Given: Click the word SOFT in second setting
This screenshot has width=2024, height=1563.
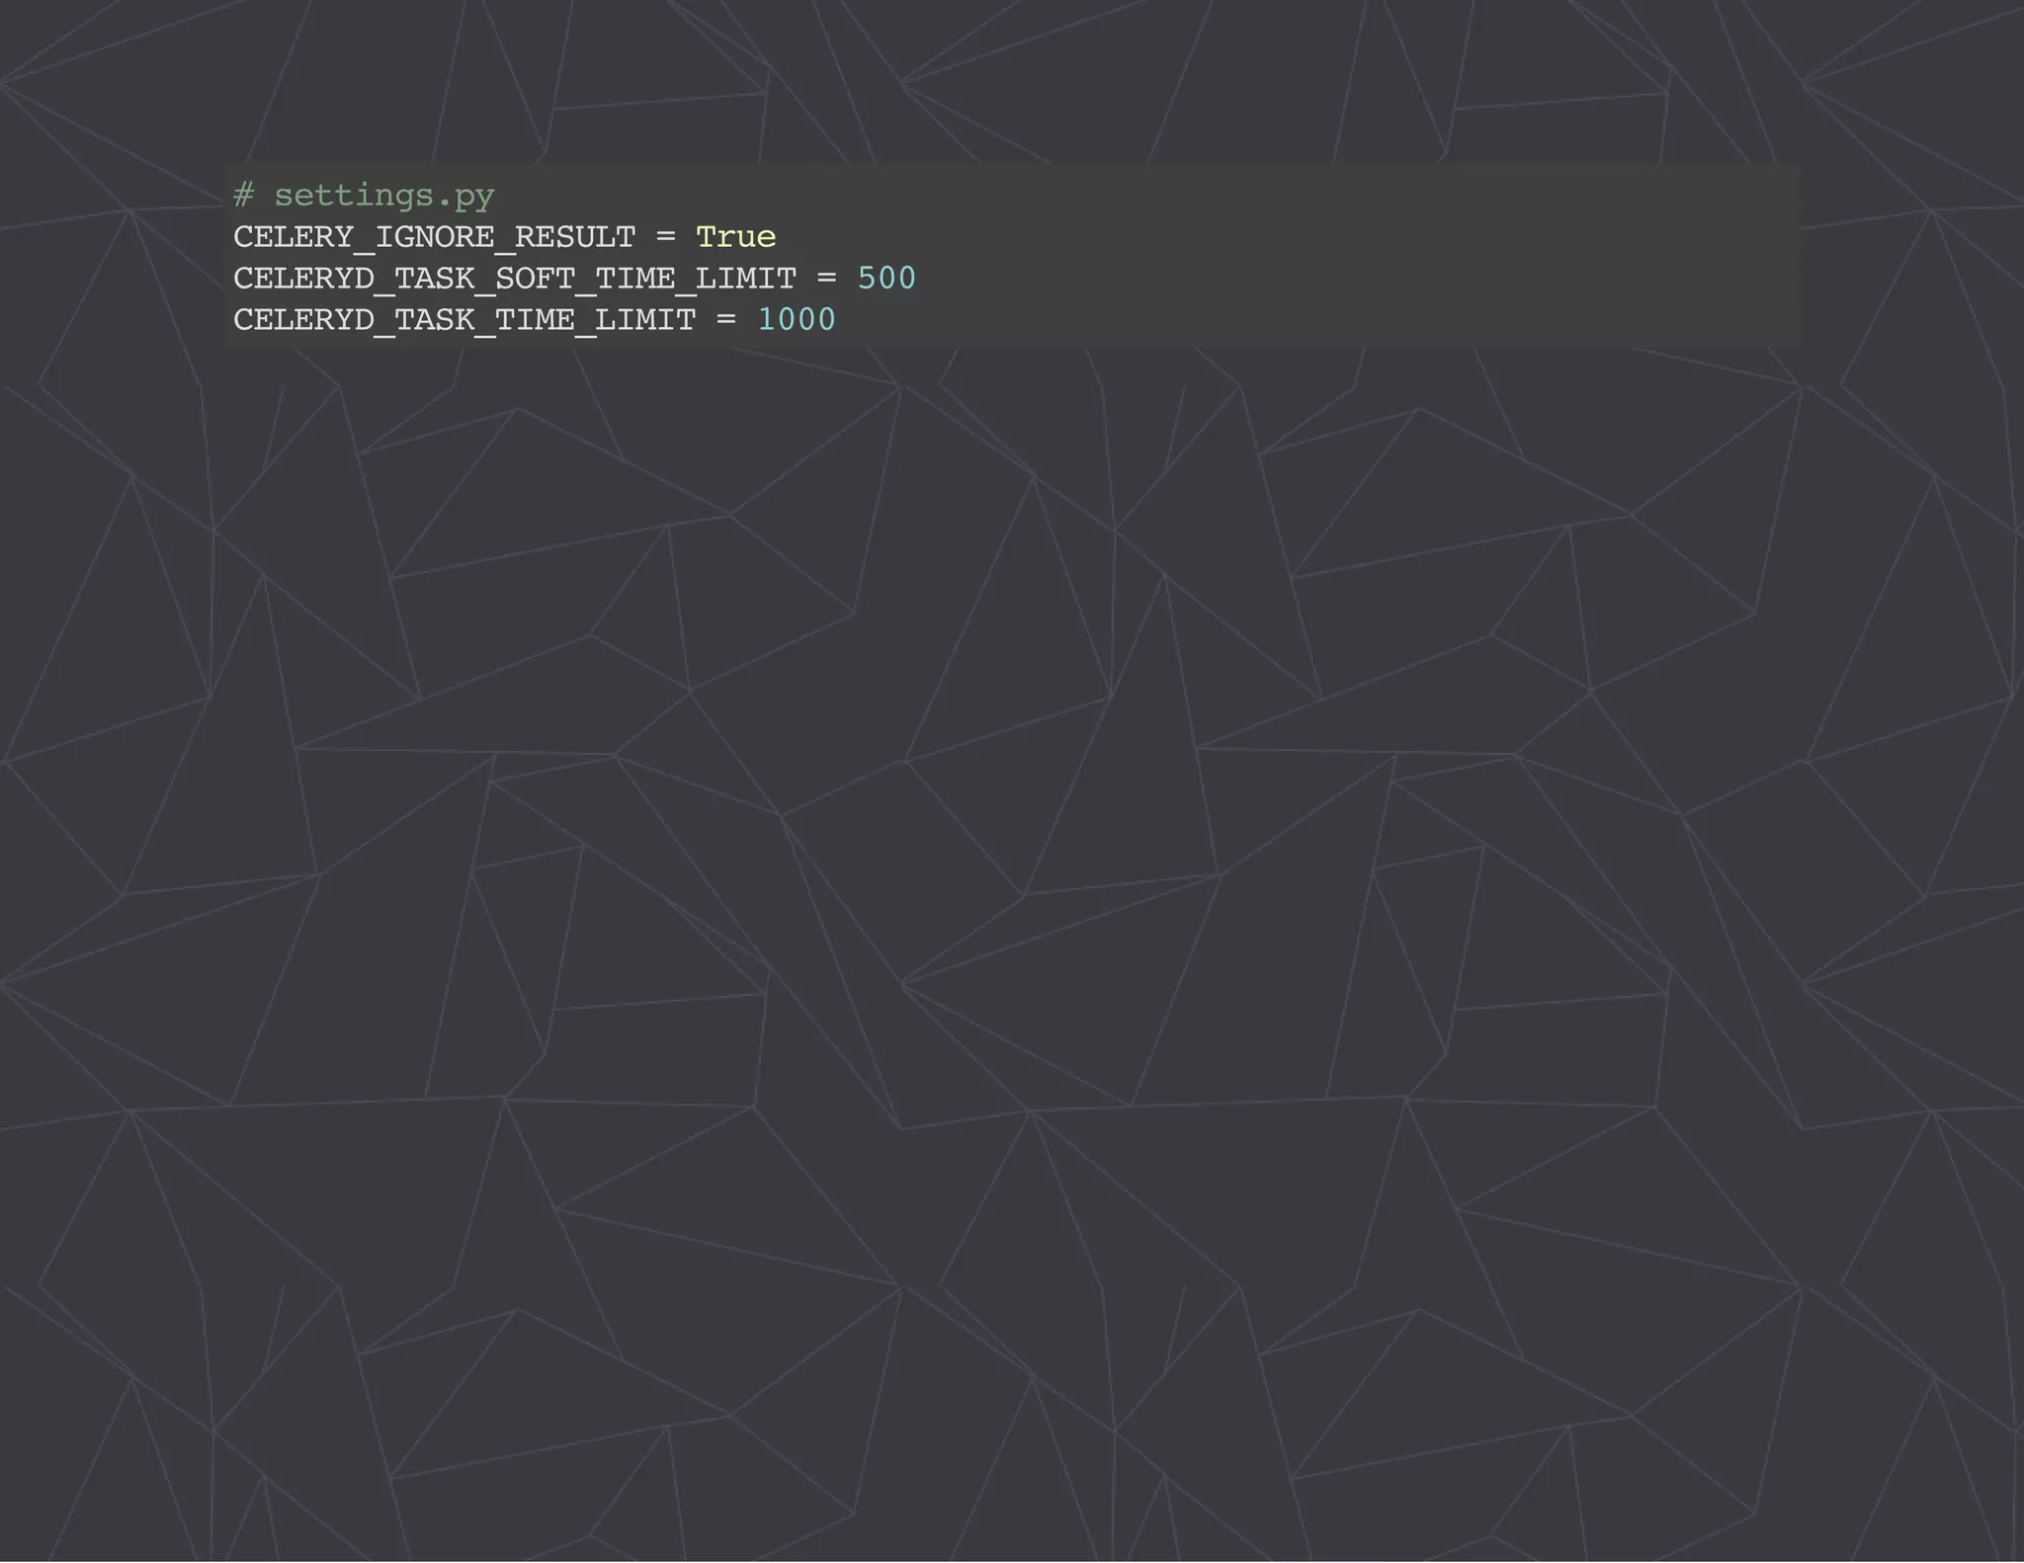Looking at the screenshot, I should pos(535,279).
